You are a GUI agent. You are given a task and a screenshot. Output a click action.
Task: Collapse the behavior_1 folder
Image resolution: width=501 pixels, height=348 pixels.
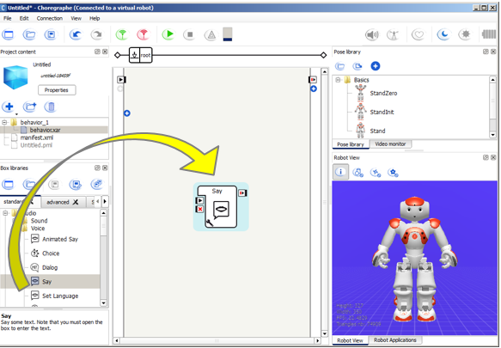[x=4, y=122]
